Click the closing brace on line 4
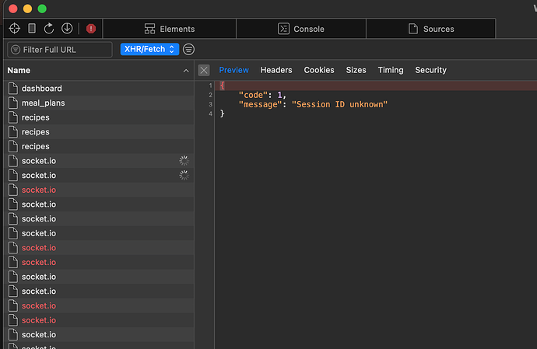The image size is (537, 349). [222, 113]
